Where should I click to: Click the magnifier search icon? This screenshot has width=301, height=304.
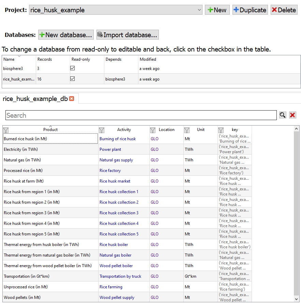(282, 115)
